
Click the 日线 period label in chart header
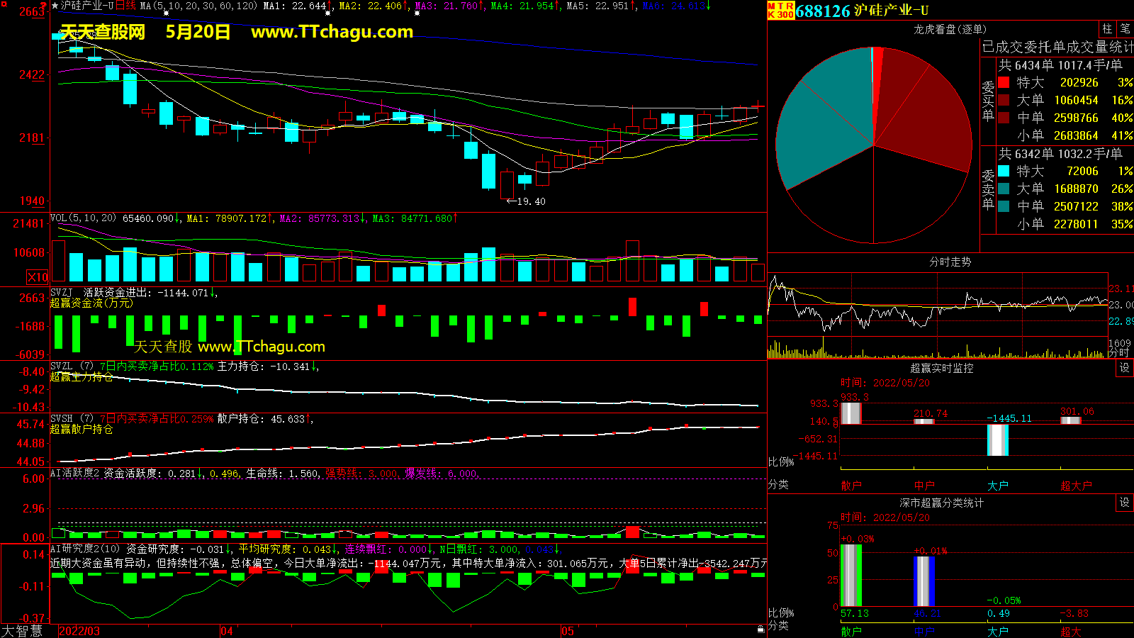pyautogui.click(x=125, y=6)
